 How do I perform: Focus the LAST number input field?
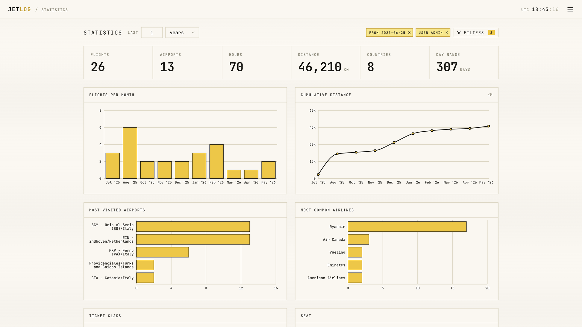click(x=152, y=32)
